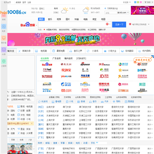Open the 音乐之声 navigation button
The height and width of the screenshot is (154, 154).
click(x=77, y=51)
